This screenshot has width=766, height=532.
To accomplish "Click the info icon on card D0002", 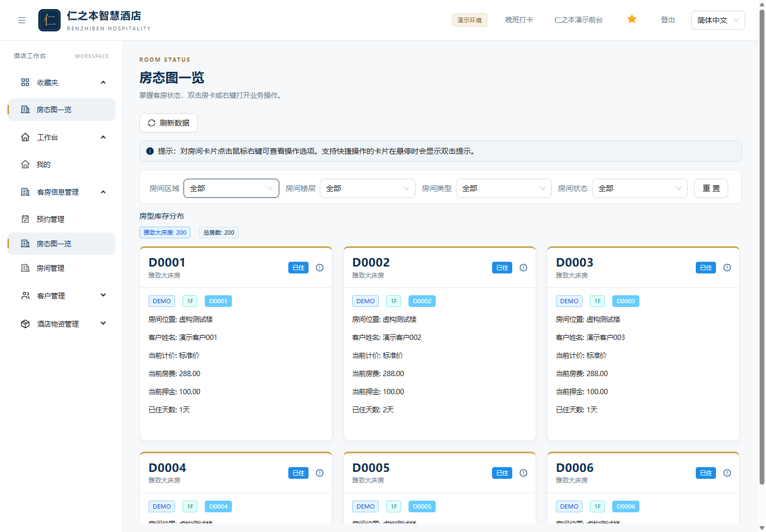I will point(523,268).
